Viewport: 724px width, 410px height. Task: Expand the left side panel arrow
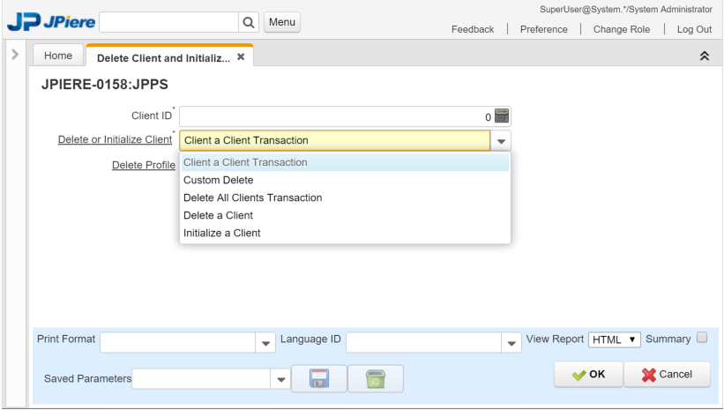[15, 55]
